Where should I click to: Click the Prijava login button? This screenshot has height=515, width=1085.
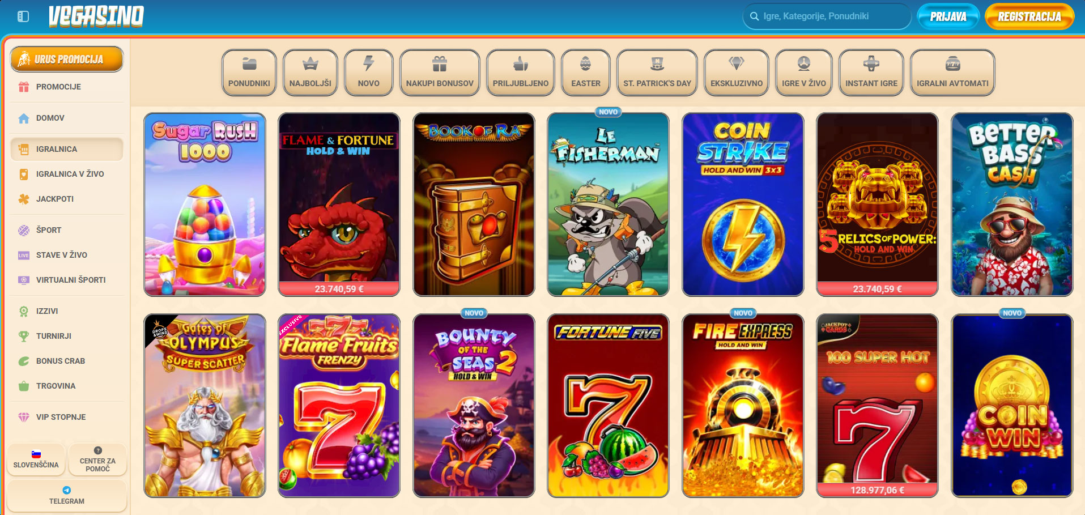click(x=948, y=16)
